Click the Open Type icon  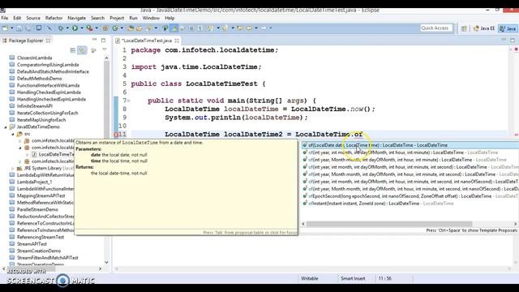click(x=131, y=28)
